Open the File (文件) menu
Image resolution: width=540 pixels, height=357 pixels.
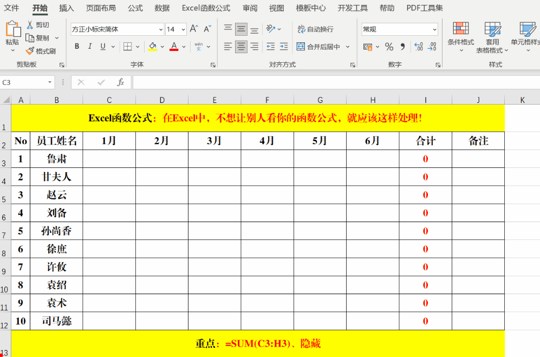[x=11, y=8]
